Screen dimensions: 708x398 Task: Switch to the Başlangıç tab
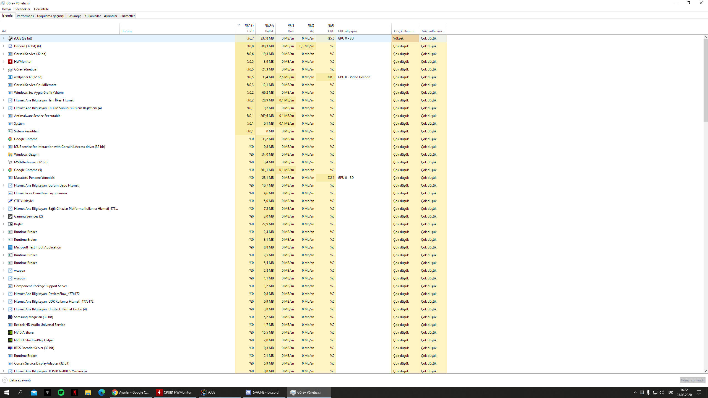click(x=74, y=16)
